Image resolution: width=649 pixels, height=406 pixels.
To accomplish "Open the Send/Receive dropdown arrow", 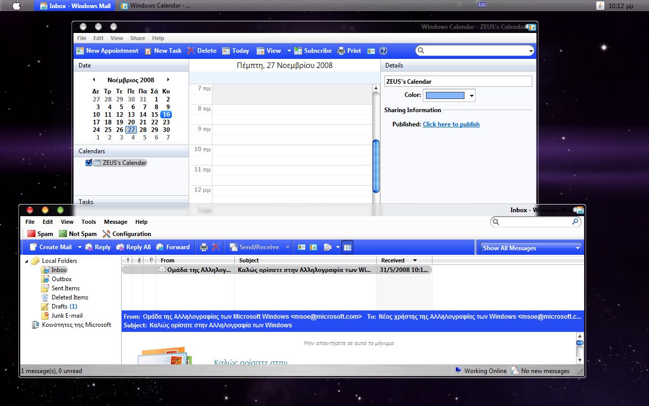I will click(x=287, y=247).
